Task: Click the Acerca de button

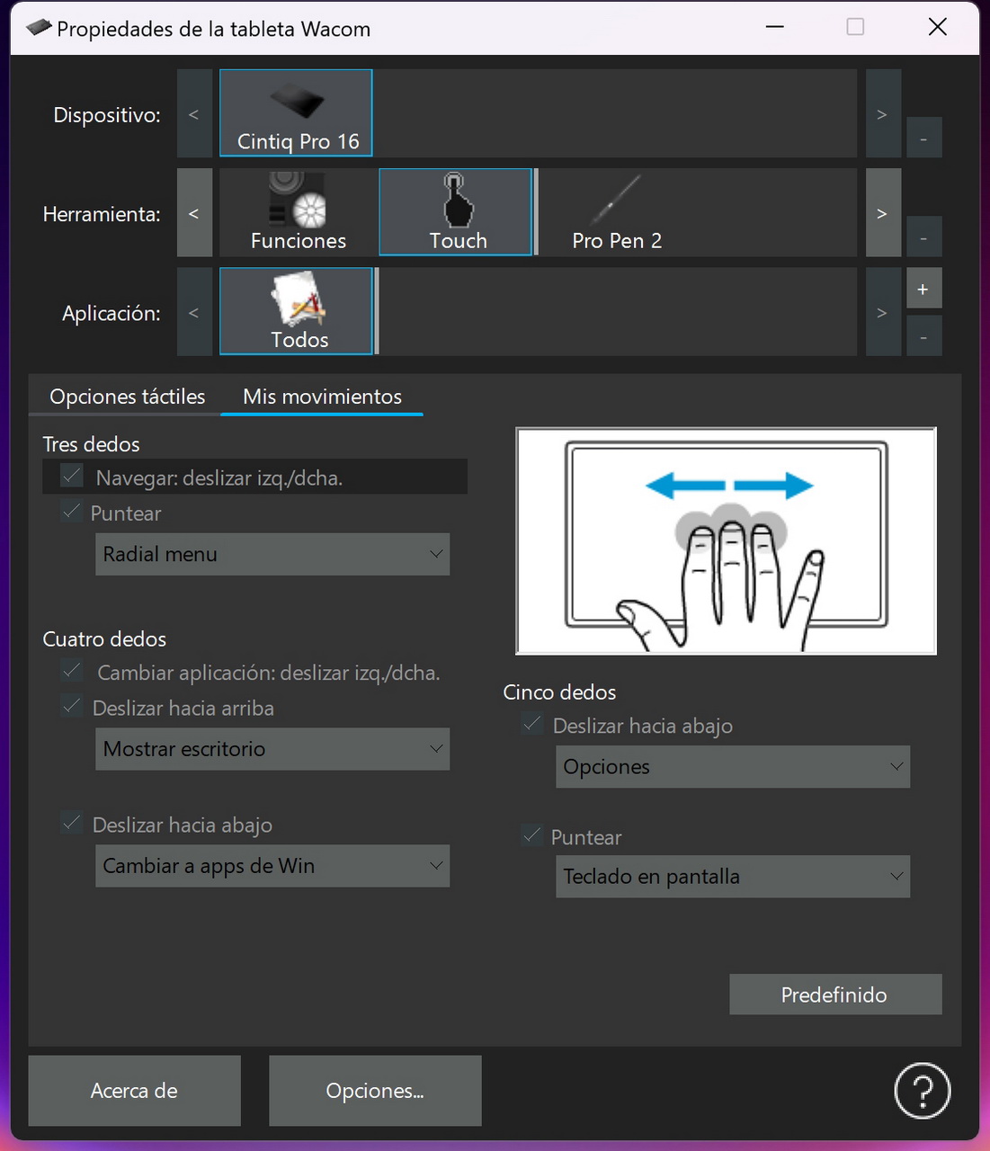Action: (x=134, y=1091)
